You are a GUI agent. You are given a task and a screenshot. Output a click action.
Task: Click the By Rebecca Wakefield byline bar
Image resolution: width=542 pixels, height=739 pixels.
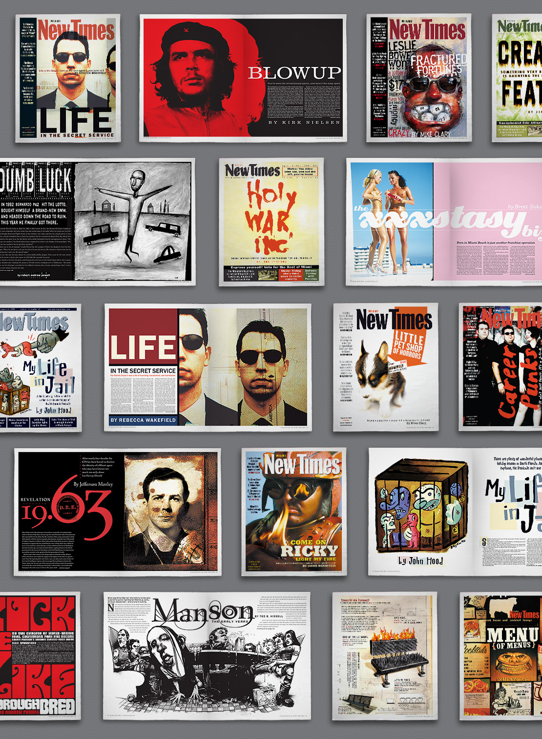pyautogui.click(x=143, y=420)
